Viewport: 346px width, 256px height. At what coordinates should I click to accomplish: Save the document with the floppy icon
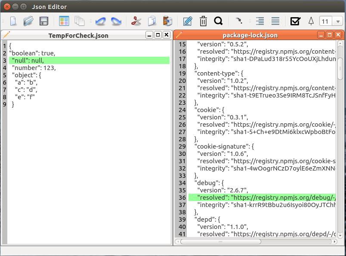click(44, 21)
